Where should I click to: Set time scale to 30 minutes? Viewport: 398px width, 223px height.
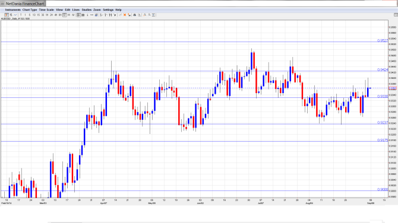43,15
